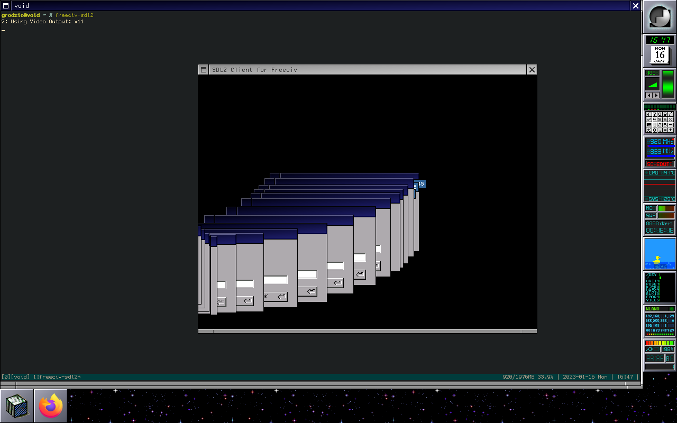Click the battery 98% readout
This screenshot has width=677, height=423.
(667, 349)
